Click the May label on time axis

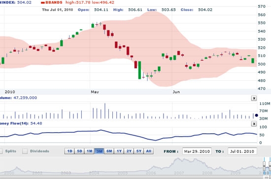pos(95,92)
